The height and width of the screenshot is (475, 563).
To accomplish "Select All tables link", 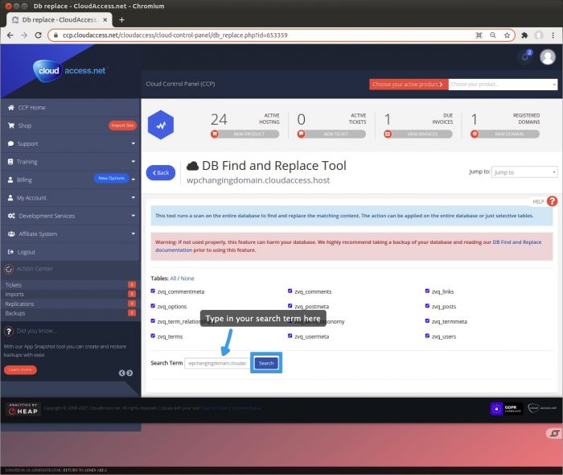I will click(173, 279).
